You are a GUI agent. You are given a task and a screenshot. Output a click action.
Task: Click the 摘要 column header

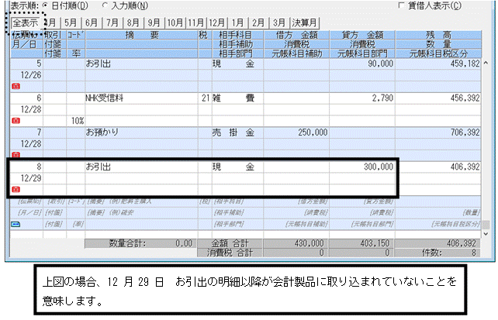[x=141, y=35]
